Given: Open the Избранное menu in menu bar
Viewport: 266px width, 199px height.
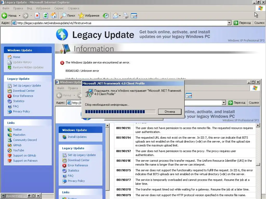Looking at the screenshot, I should (x=43, y=8).
